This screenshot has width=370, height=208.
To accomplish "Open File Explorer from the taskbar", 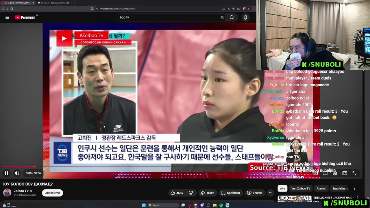I will (214, 205).
